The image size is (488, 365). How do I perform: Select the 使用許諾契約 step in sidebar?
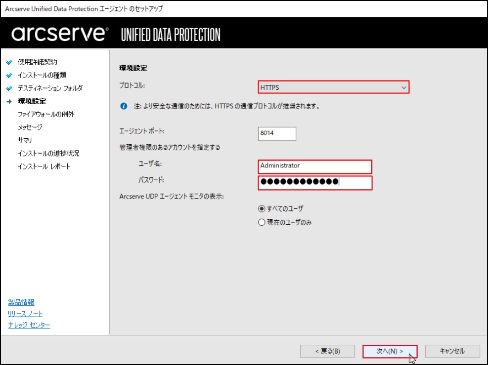[38, 62]
